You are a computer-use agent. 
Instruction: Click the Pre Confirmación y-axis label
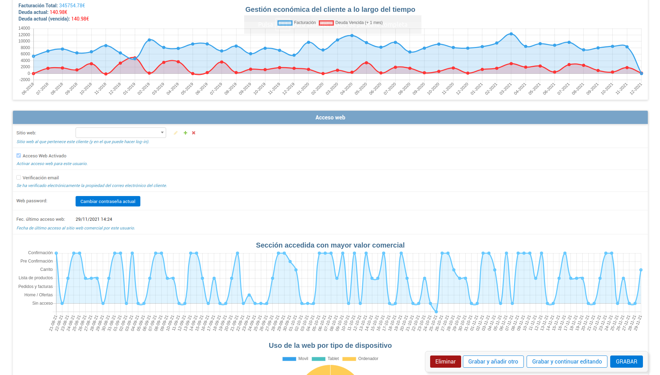point(37,261)
